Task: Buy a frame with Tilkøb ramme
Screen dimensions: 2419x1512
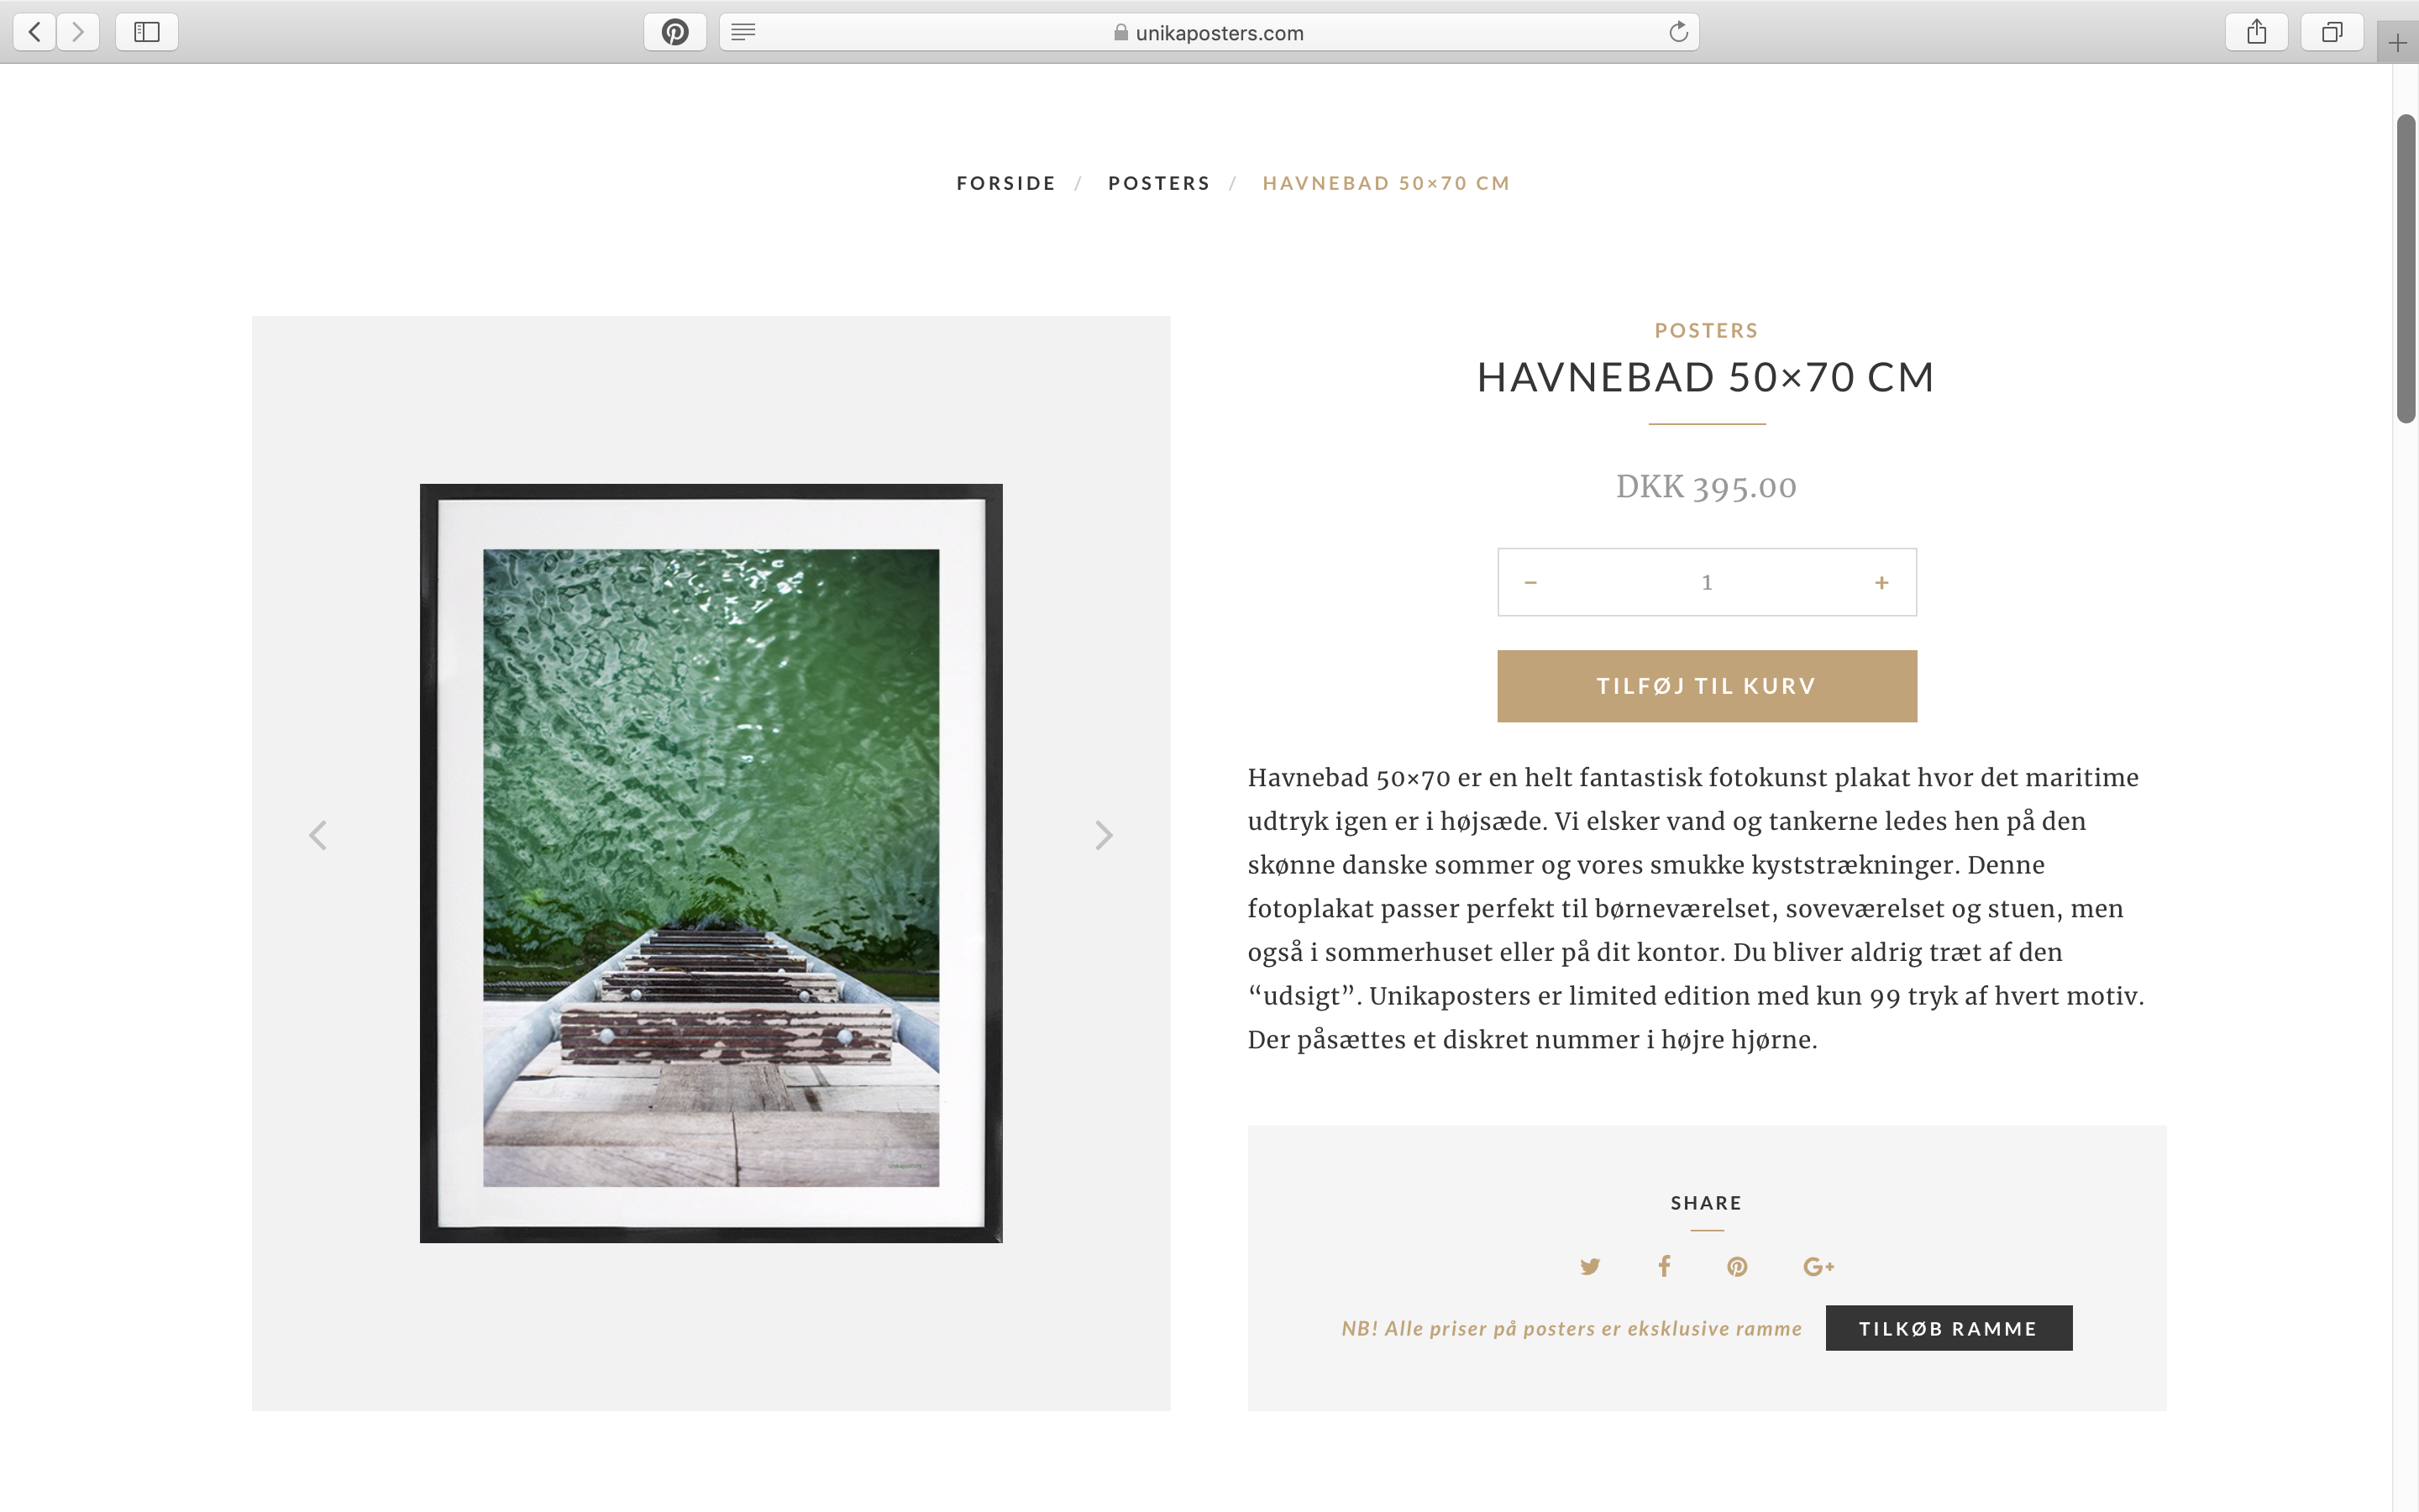Action: (x=1948, y=1328)
